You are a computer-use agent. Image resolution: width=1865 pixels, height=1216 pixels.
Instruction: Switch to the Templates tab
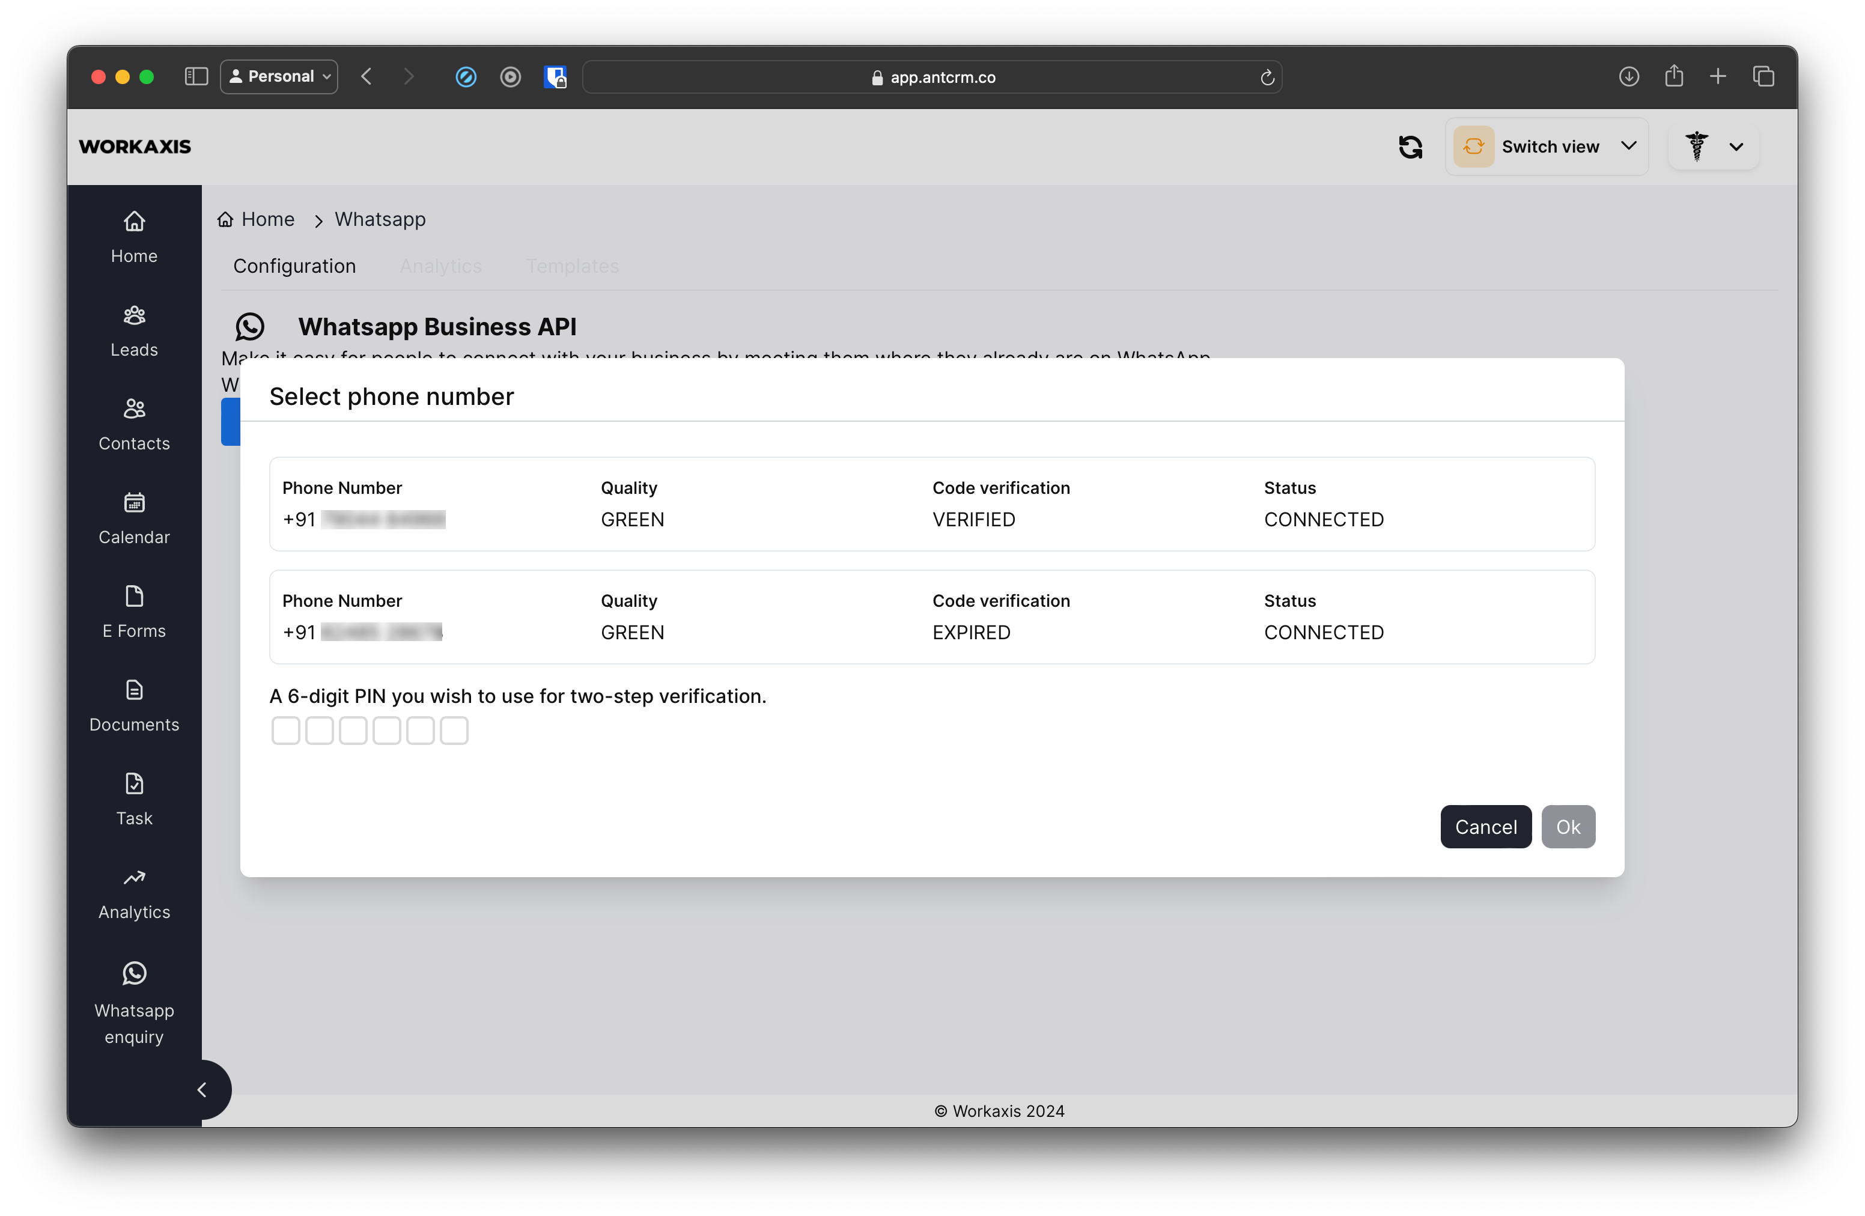pos(572,266)
